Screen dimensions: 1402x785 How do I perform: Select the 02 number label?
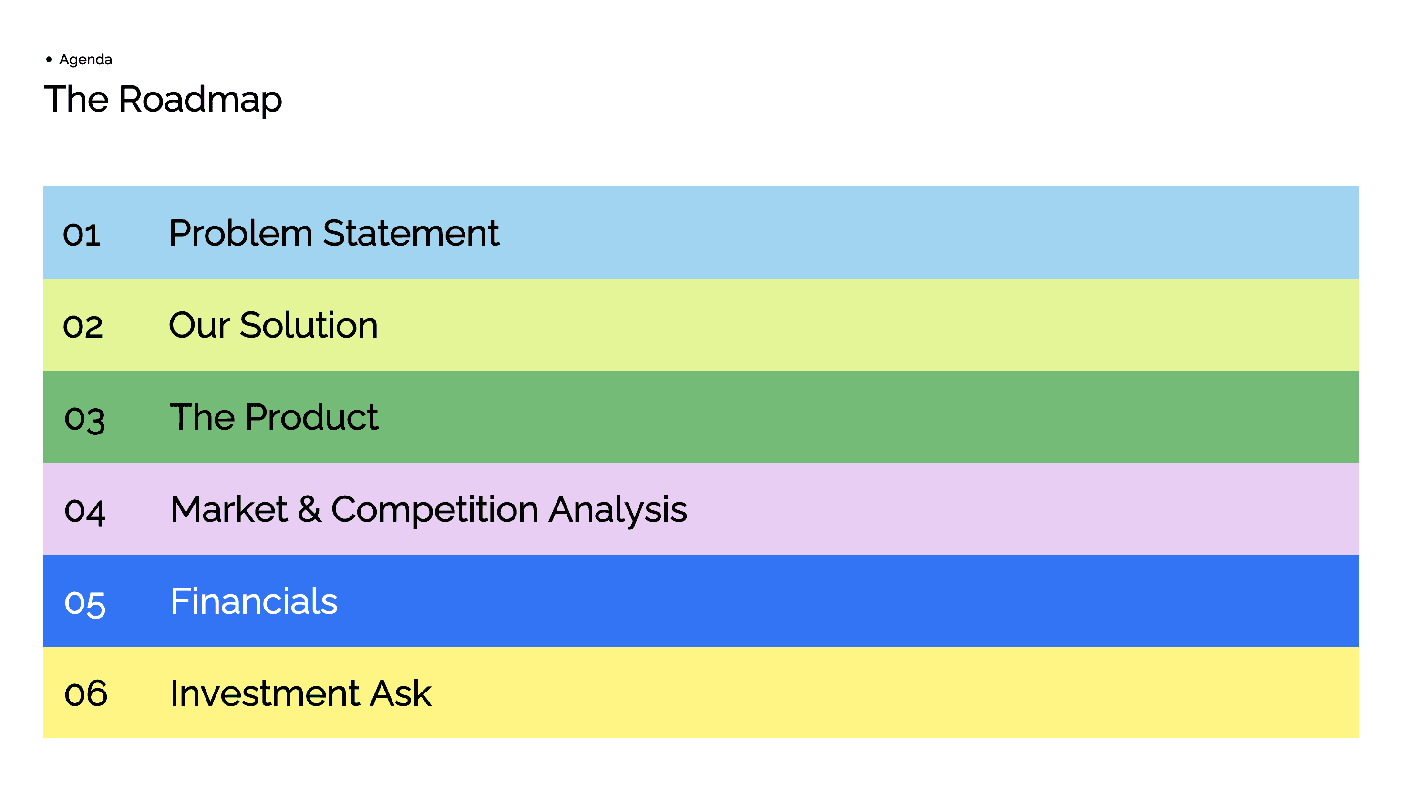[x=82, y=327]
